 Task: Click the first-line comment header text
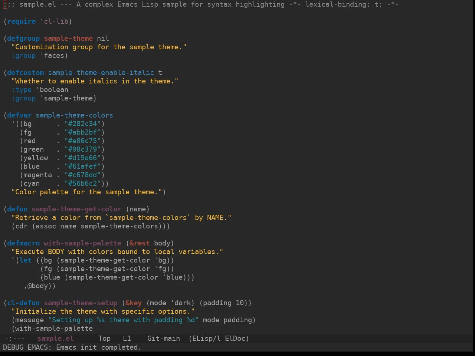(x=201, y=4)
